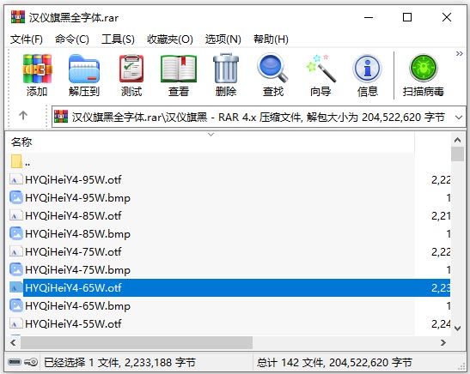The width and height of the screenshot is (470, 374).
Task: Start 扫描病毒 (Virus scan) icon
Action: (x=424, y=69)
